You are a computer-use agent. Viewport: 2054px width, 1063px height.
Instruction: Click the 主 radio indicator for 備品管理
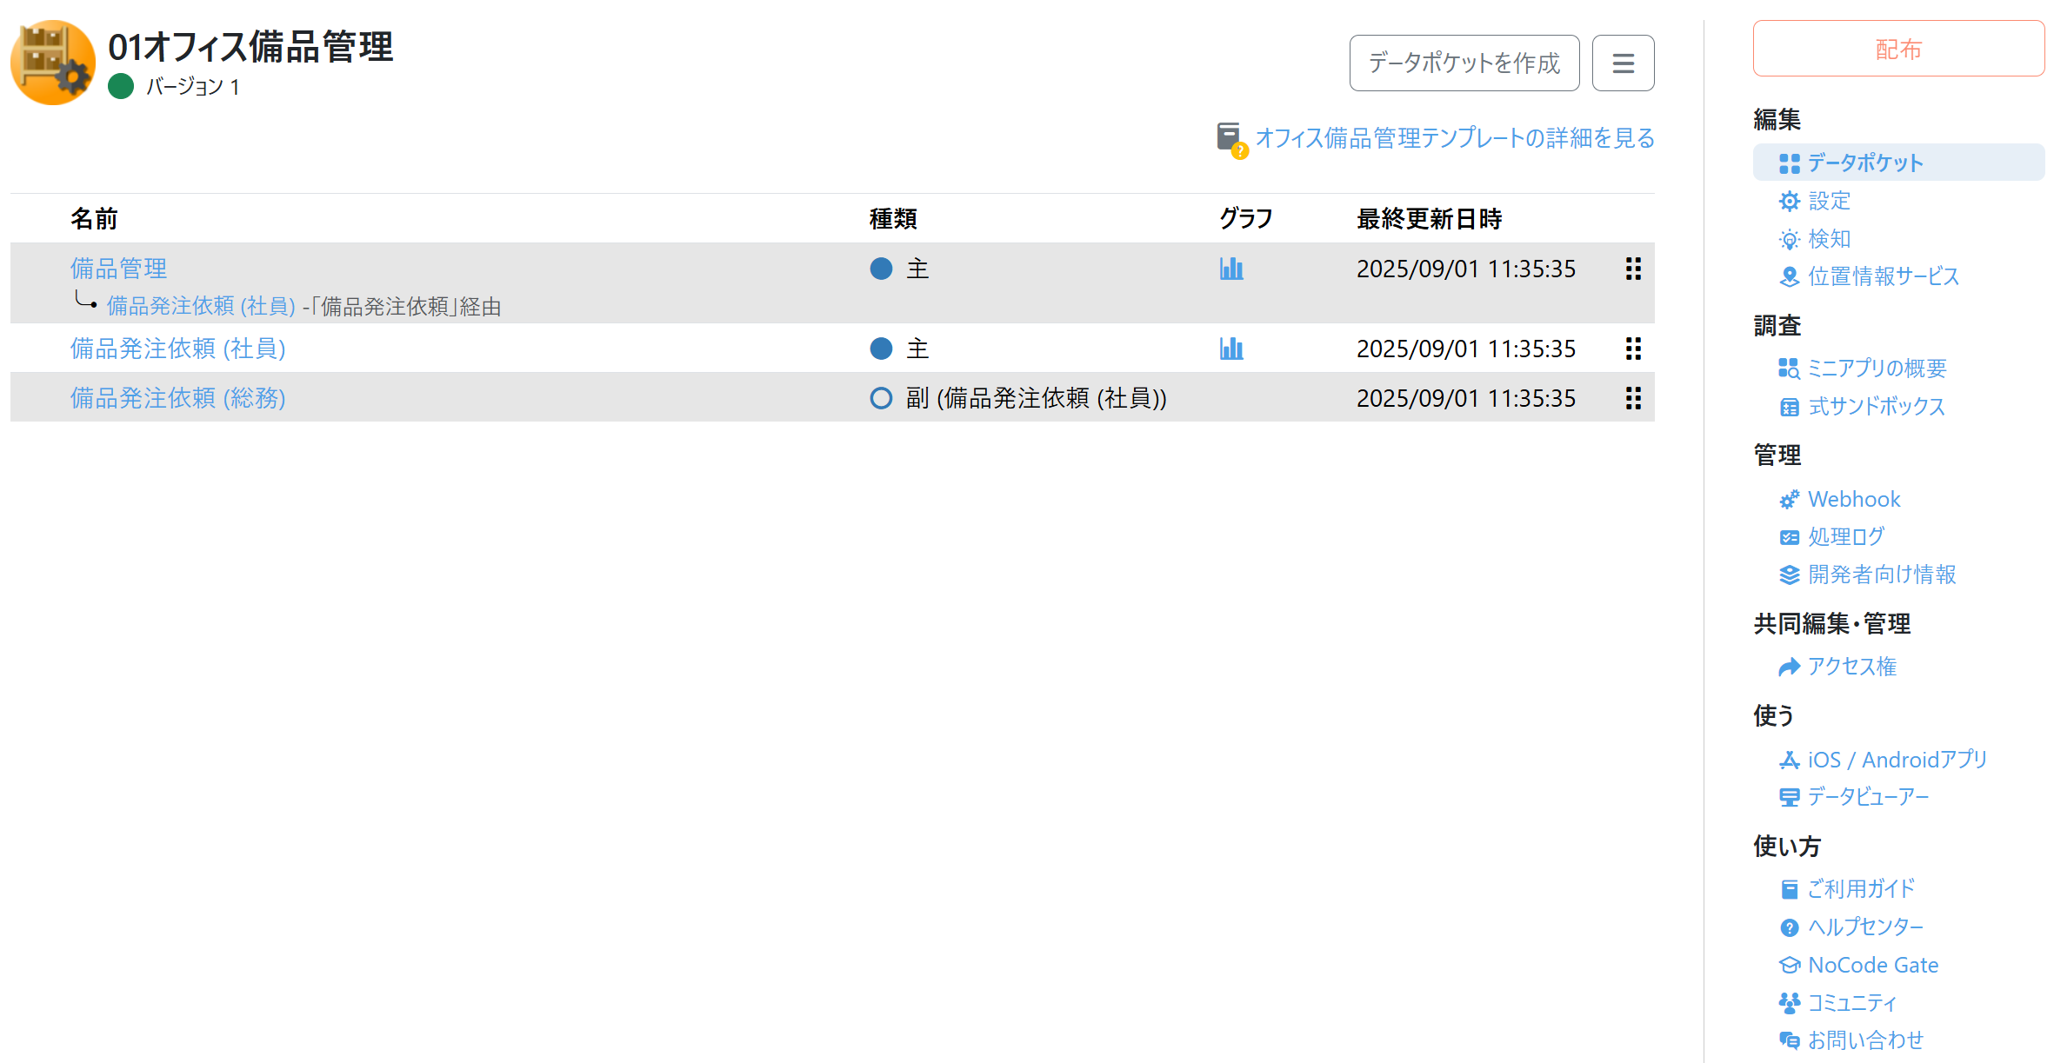tap(881, 269)
